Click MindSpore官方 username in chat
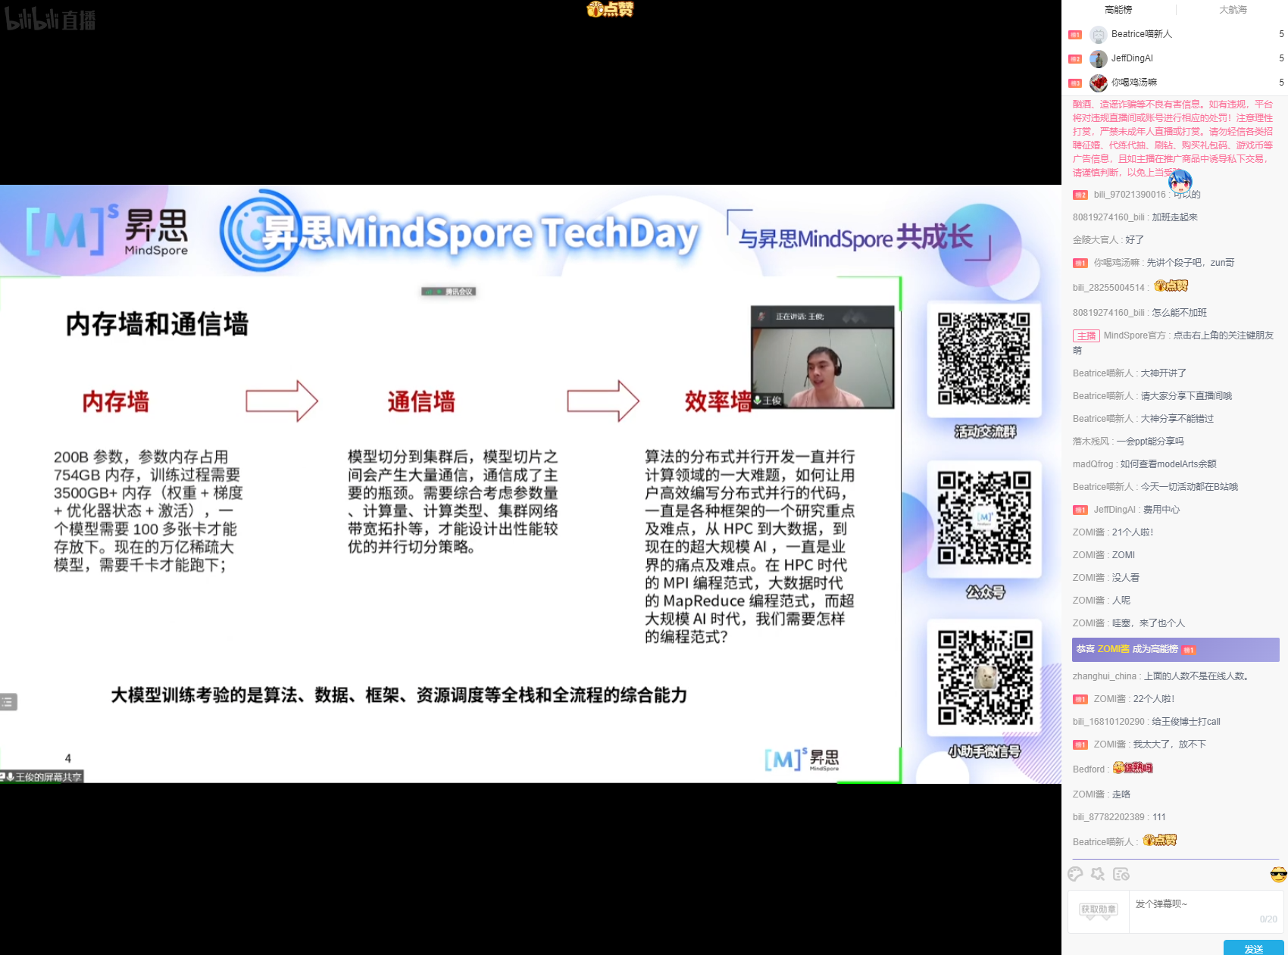 [x=1135, y=335]
